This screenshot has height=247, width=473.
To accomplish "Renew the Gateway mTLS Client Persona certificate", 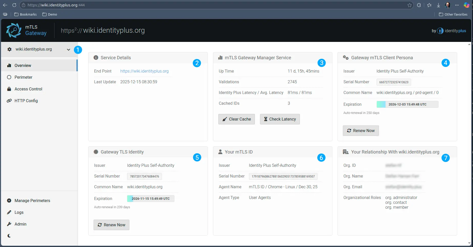I will (x=361, y=131).
